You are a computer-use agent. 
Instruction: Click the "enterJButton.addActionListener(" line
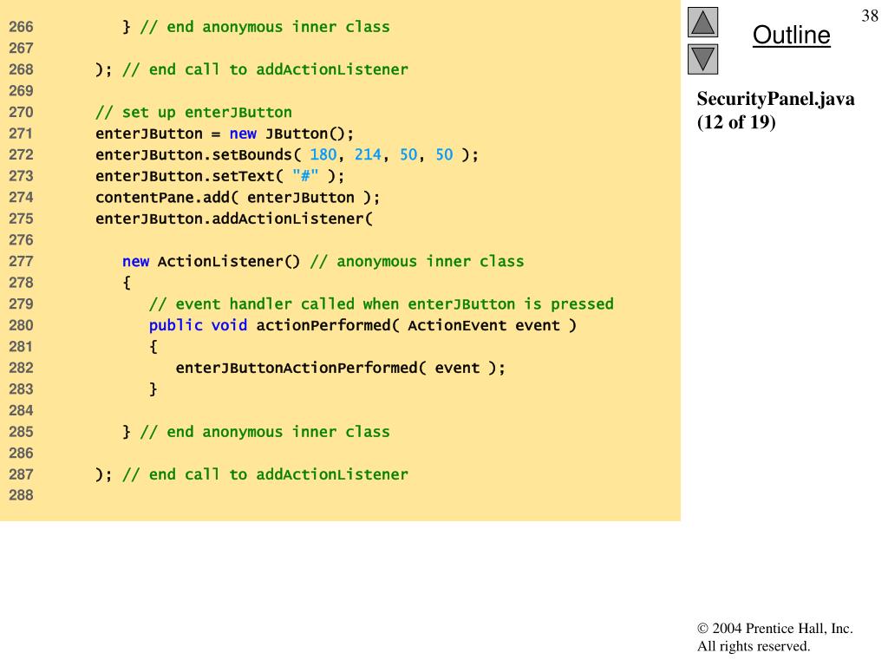[234, 219]
